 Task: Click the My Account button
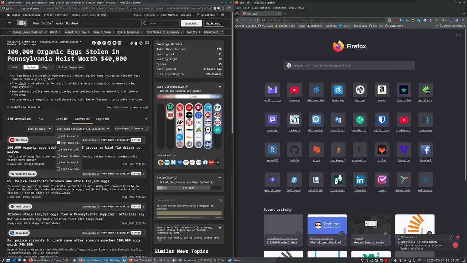[213, 23]
